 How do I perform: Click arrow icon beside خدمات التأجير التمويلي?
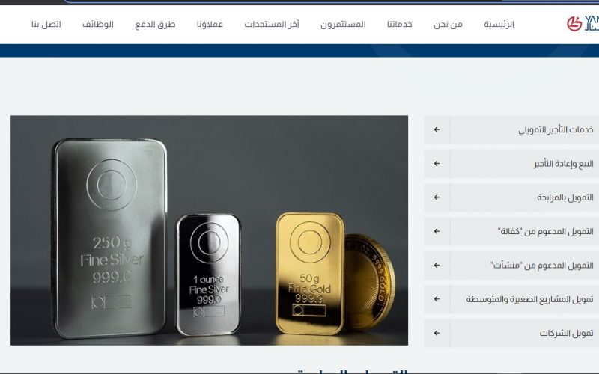tap(437, 129)
